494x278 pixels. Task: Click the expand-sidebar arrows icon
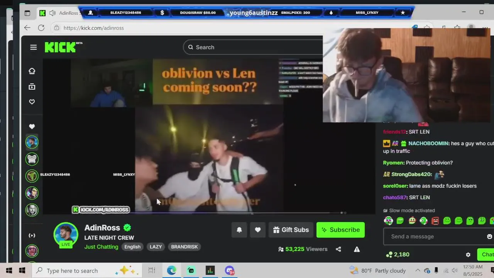(x=32, y=236)
